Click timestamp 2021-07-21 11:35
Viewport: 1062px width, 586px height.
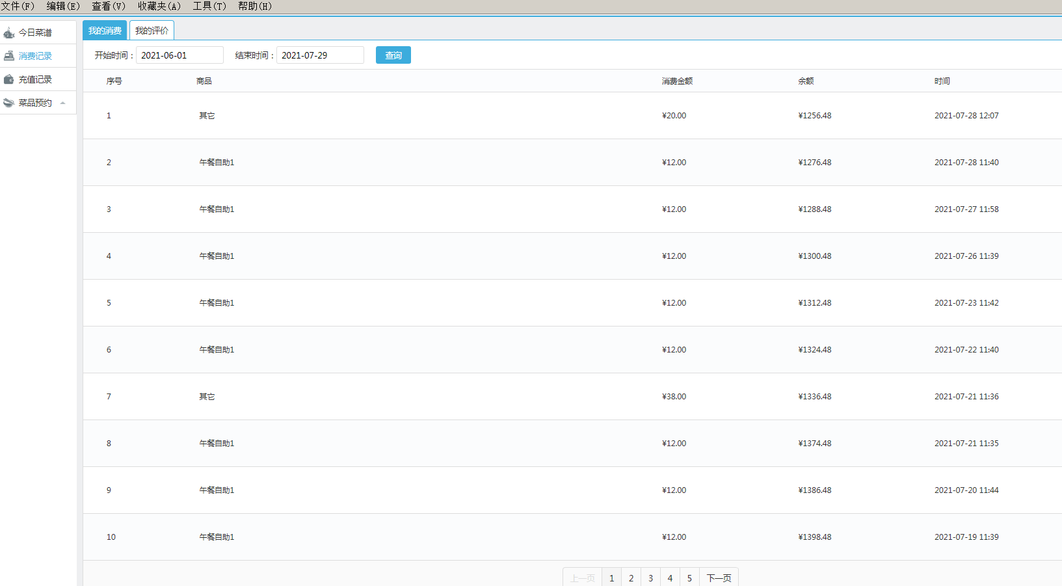click(x=966, y=444)
